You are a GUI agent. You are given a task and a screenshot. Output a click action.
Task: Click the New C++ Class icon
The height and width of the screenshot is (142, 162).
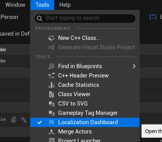(x=51, y=38)
